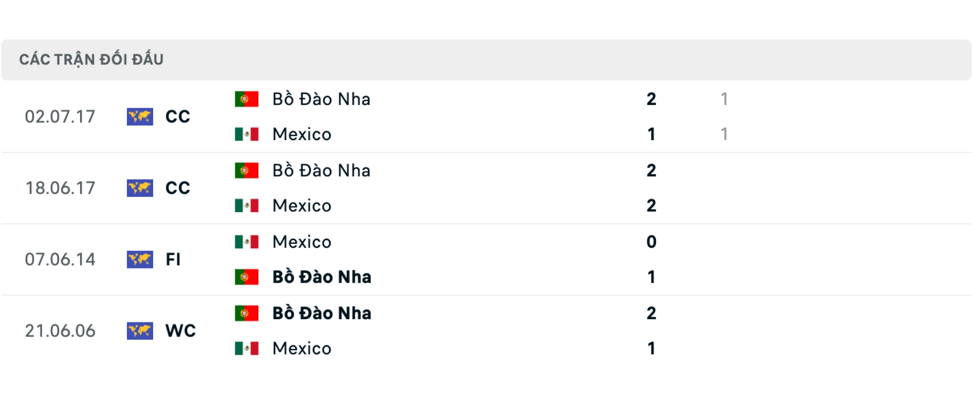Click world competition icon for 02.07.17 match

click(140, 117)
